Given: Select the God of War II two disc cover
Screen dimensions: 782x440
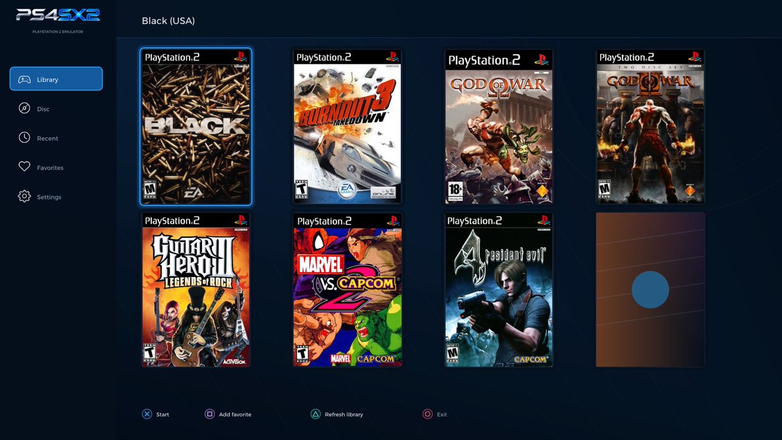Looking at the screenshot, I should click(650, 126).
